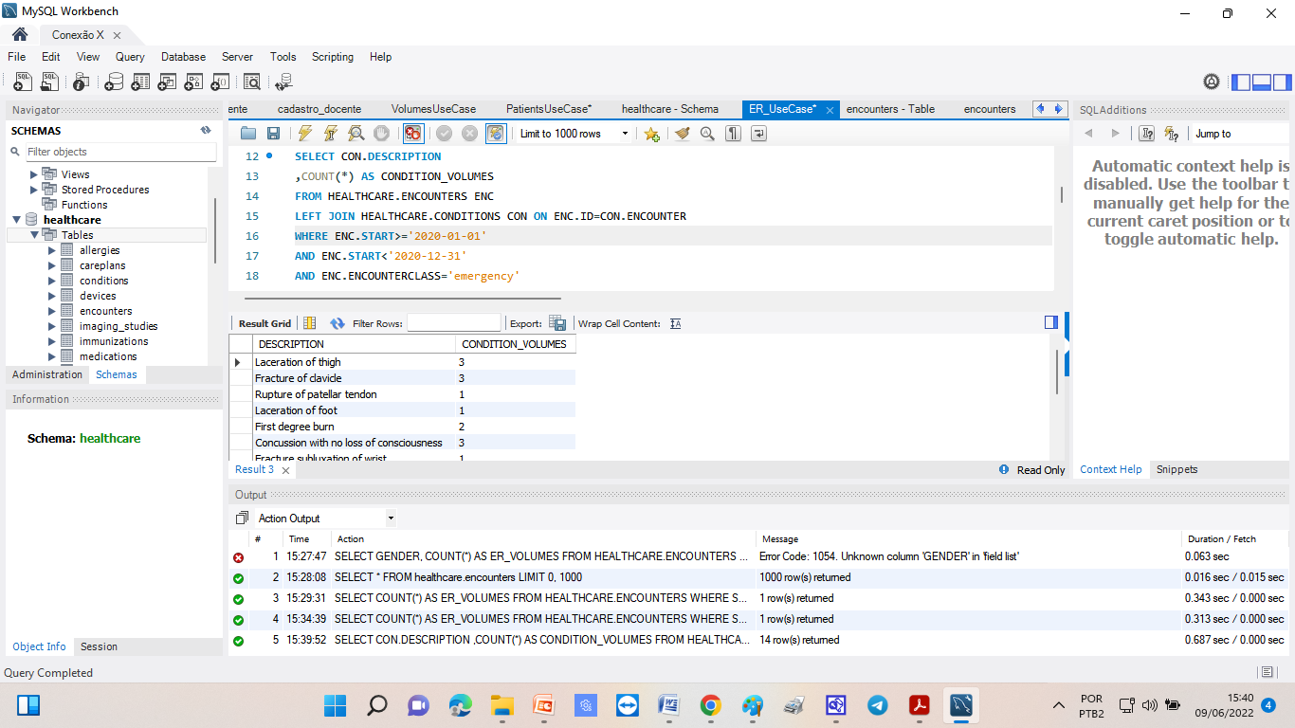Open SQL script file icon
The width and height of the screenshot is (1295, 728).
click(49, 82)
